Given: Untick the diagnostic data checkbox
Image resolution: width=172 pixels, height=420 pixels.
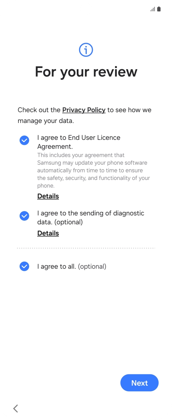Looking at the screenshot, I should click(x=24, y=216).
